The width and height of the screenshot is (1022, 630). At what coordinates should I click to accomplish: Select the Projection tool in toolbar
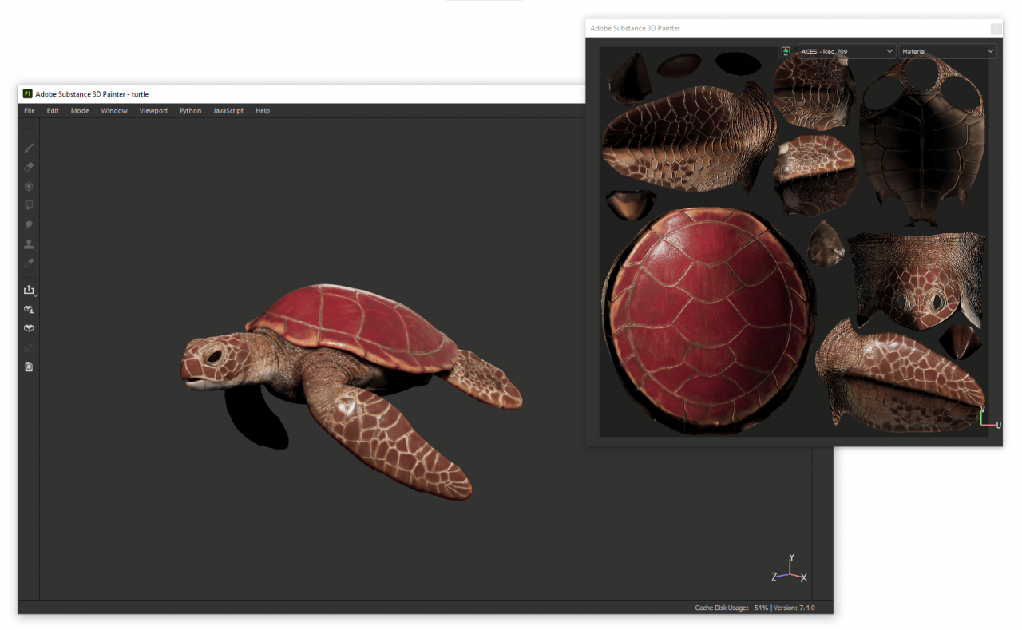(x=29, y=187)
